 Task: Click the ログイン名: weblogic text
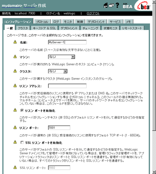coord(61,13)
